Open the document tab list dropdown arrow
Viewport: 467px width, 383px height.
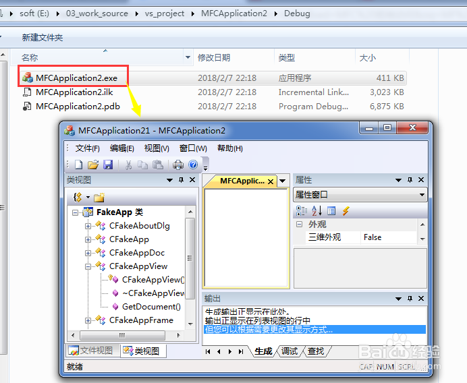(283, 181)
